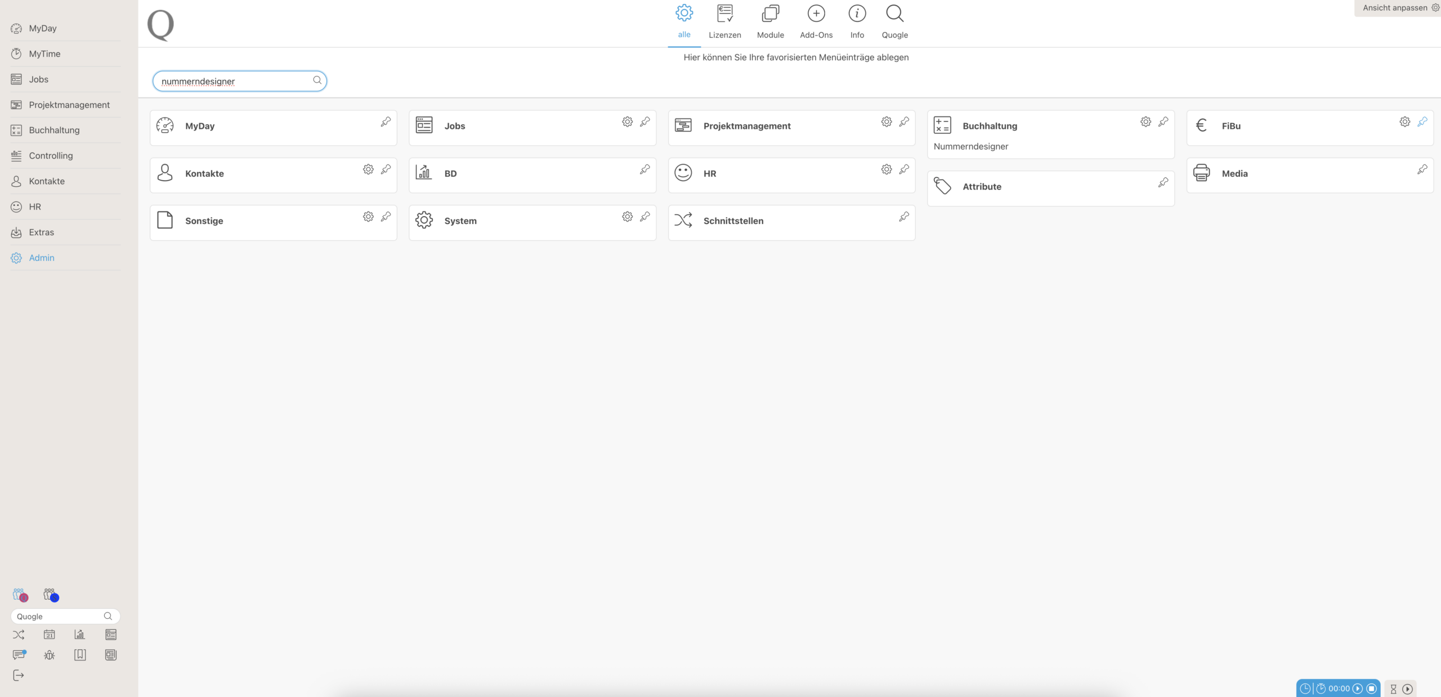
Task: Open the chat messages icon with notification
Action: pos(19,655)
